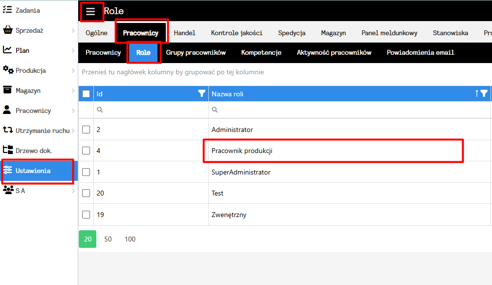Click the Produkcja gears icon
The image size is (492, 285).
pyautogui.click(x=8, y=70)
